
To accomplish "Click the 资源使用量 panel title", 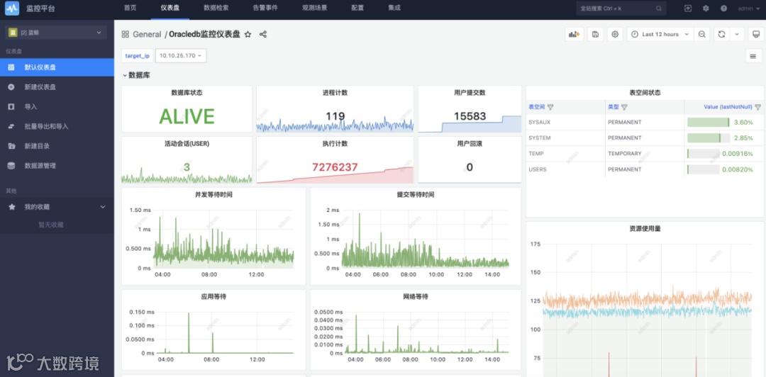I will [645, 229].
